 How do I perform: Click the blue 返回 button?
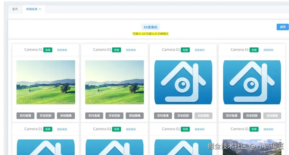click(283, 27)
